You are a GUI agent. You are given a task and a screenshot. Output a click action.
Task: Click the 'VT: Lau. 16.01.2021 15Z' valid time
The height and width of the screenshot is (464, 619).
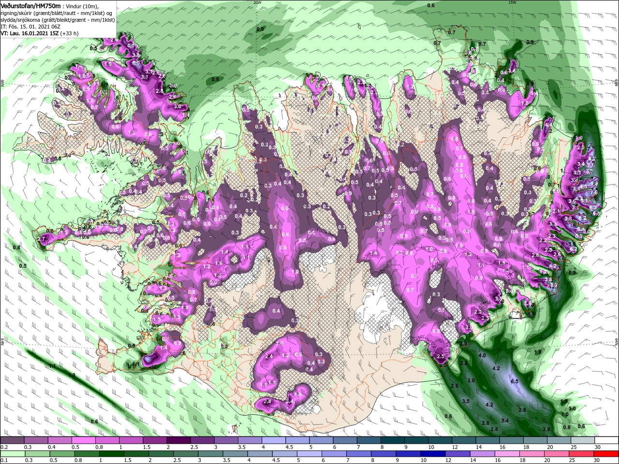(29, 33)
